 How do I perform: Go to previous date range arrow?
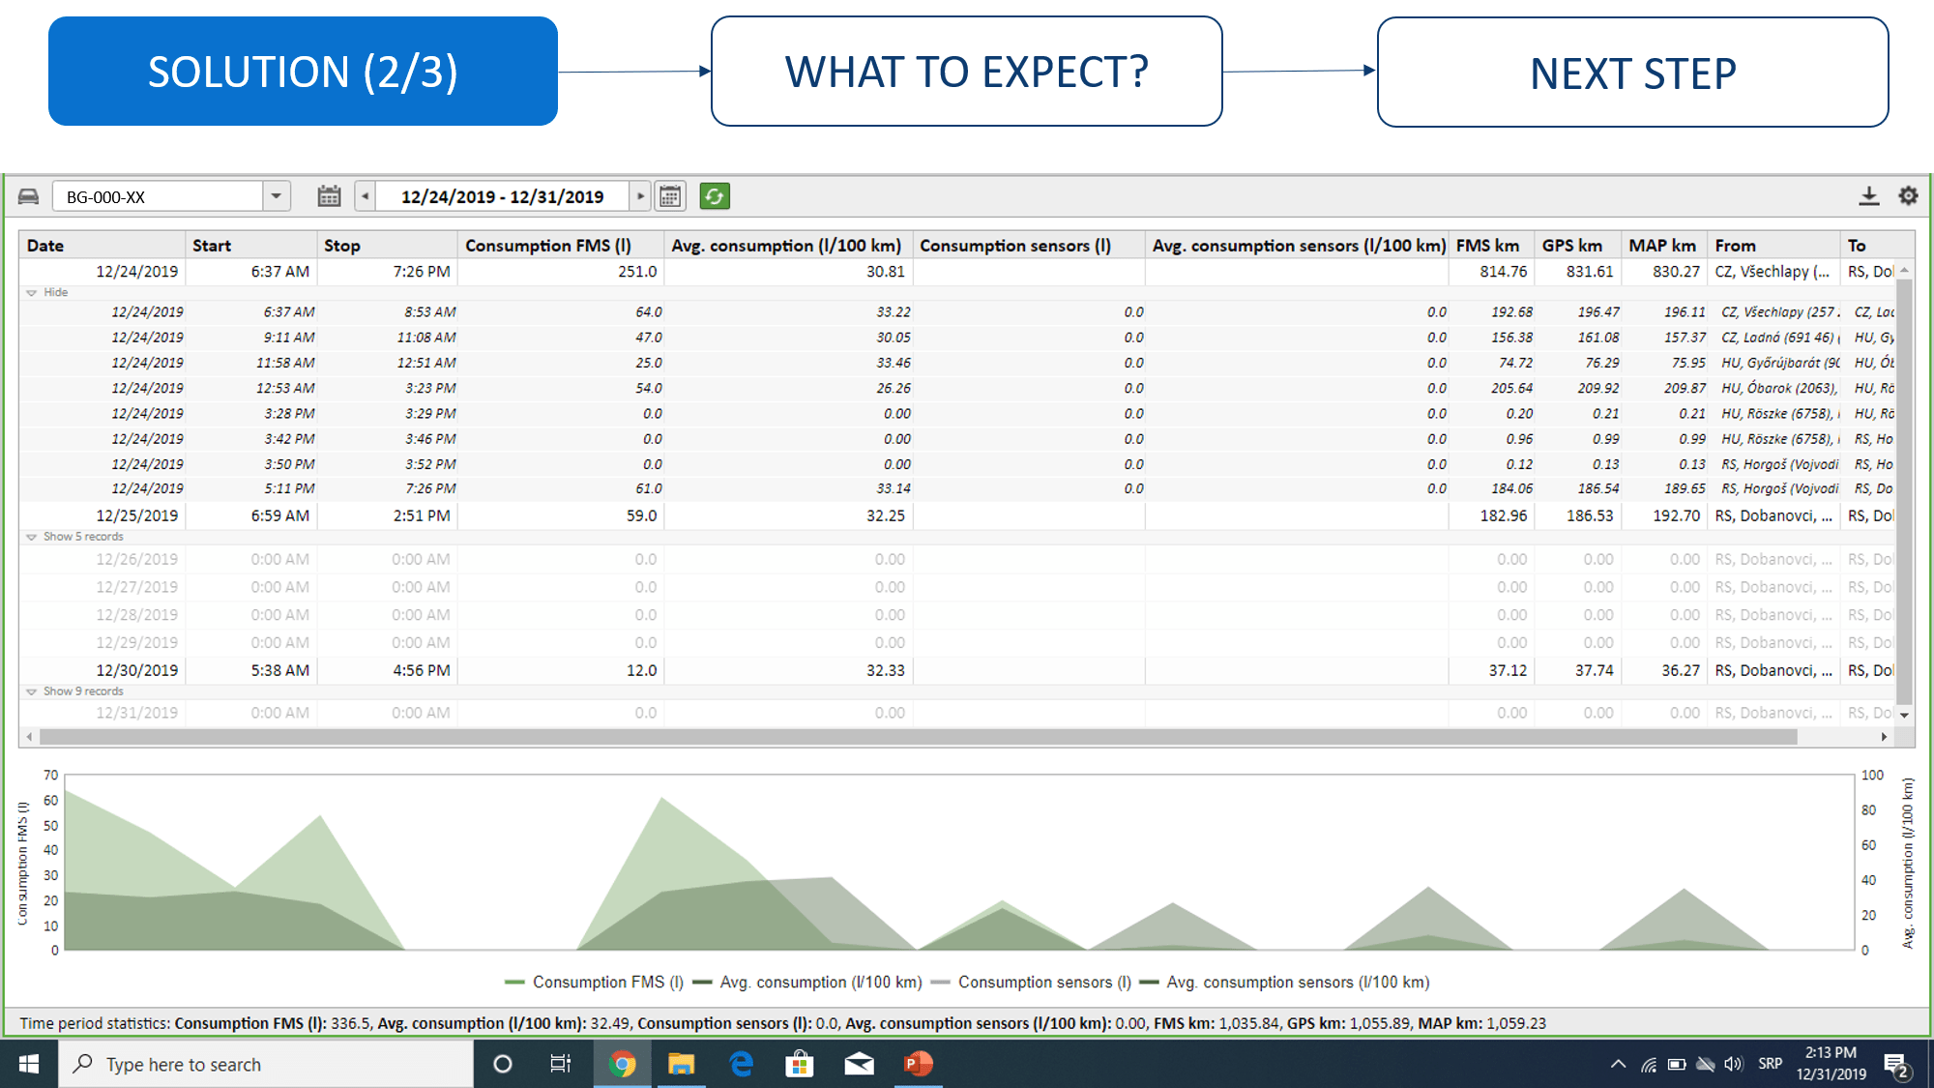coord(365,196)
